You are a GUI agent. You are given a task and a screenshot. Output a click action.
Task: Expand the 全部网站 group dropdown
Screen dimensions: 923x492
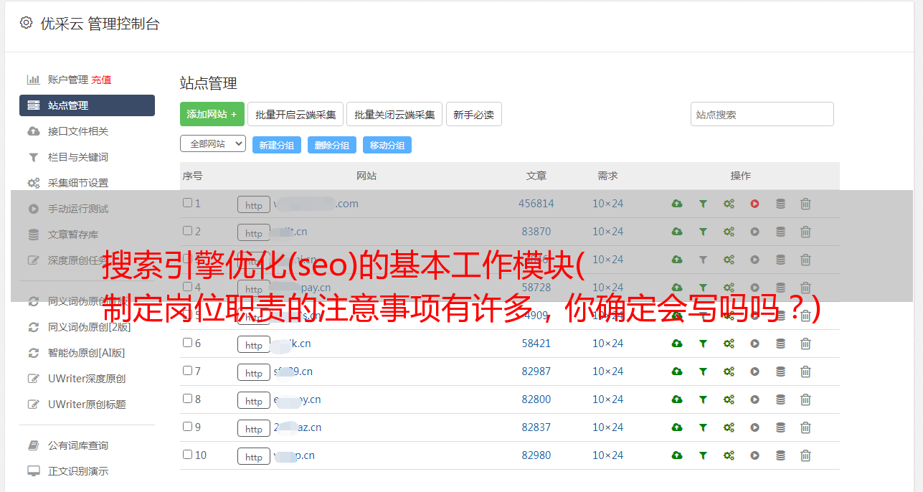pyautogui.click(x=213, y=144)
